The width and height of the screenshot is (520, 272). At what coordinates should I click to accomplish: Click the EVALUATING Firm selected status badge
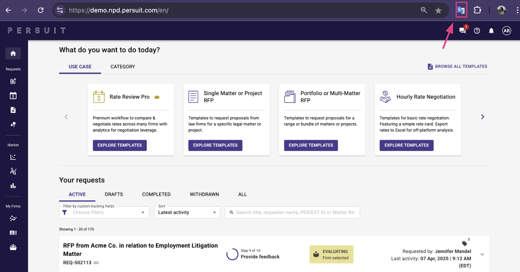(331, 254)
